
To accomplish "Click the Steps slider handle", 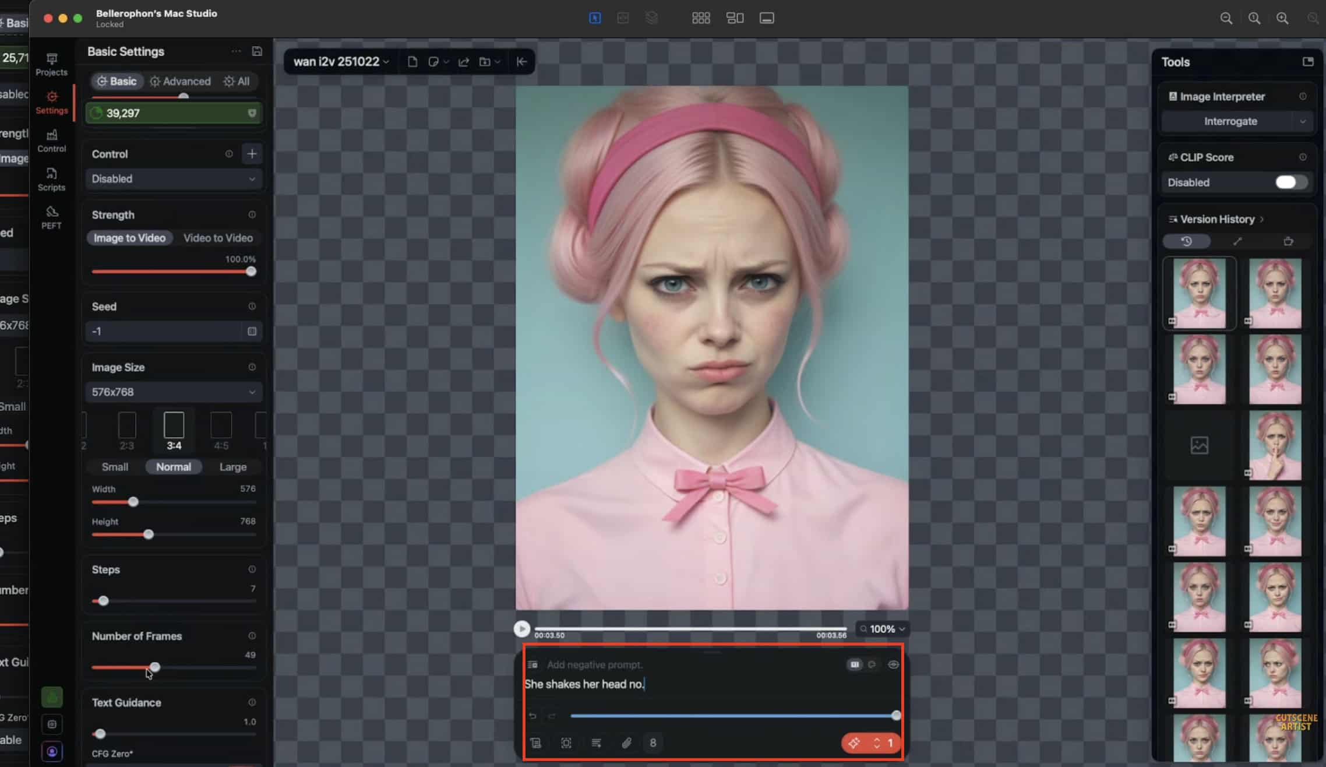I will 103,601.
